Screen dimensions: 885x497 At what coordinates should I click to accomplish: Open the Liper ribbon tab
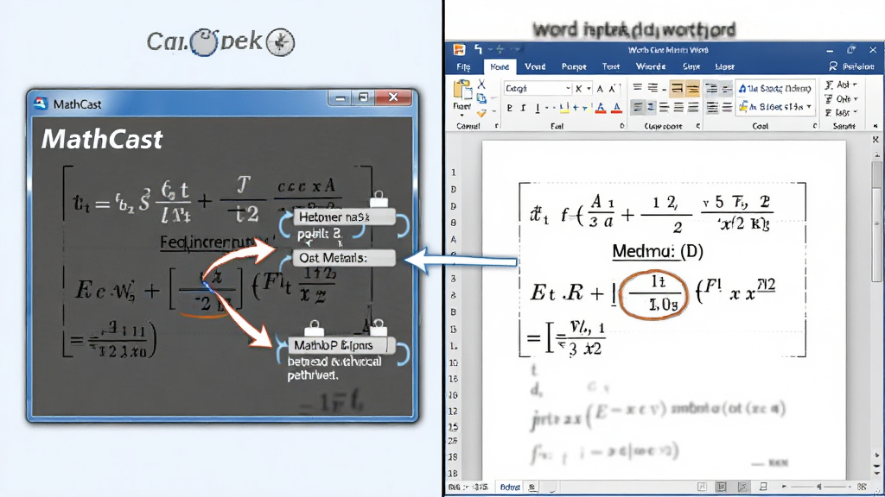pos(725,66)
